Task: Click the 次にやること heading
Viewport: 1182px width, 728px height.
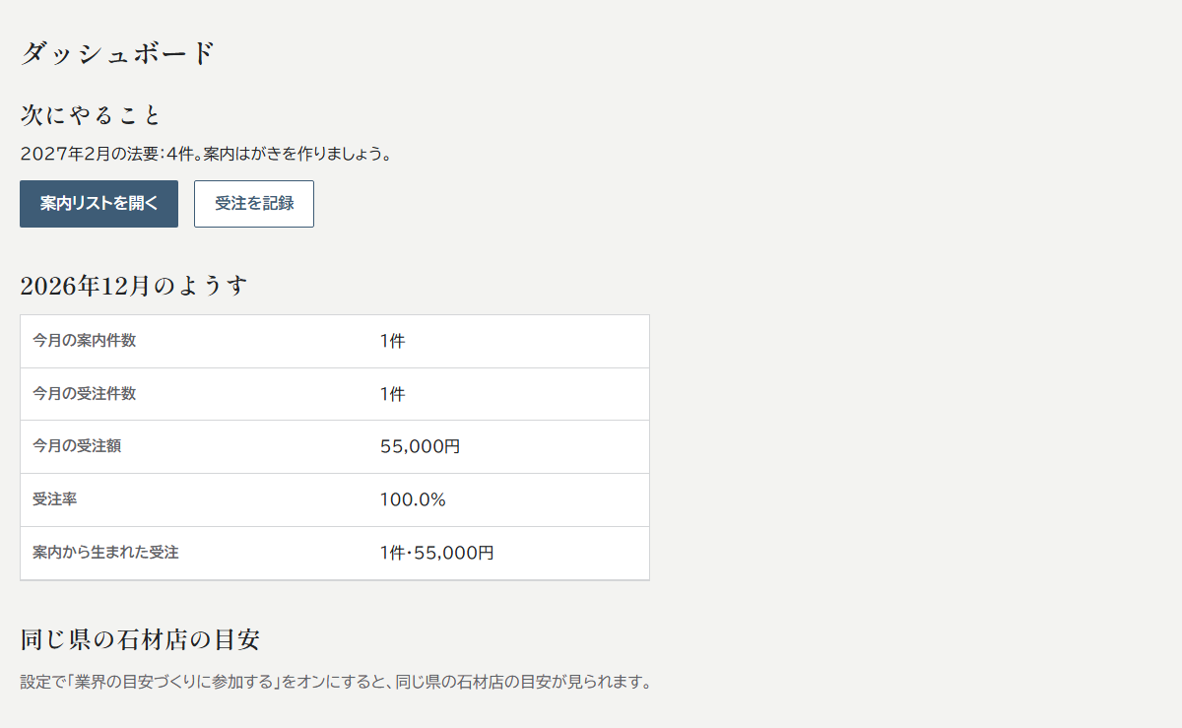Action: click(x=91, y=115)
